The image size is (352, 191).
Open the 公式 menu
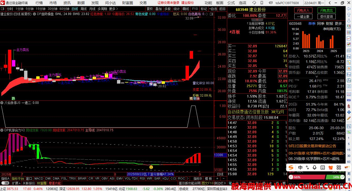[x=231, y=3]
